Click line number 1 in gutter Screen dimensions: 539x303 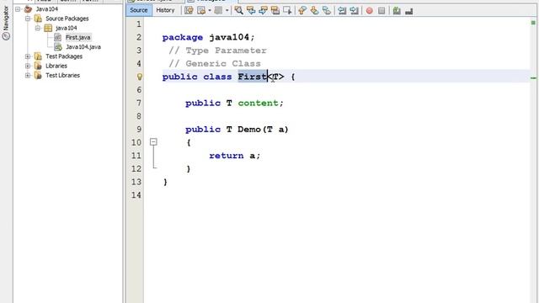coord(138,24)
